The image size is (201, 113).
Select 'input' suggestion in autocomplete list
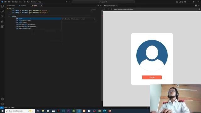tap(39, 19)
